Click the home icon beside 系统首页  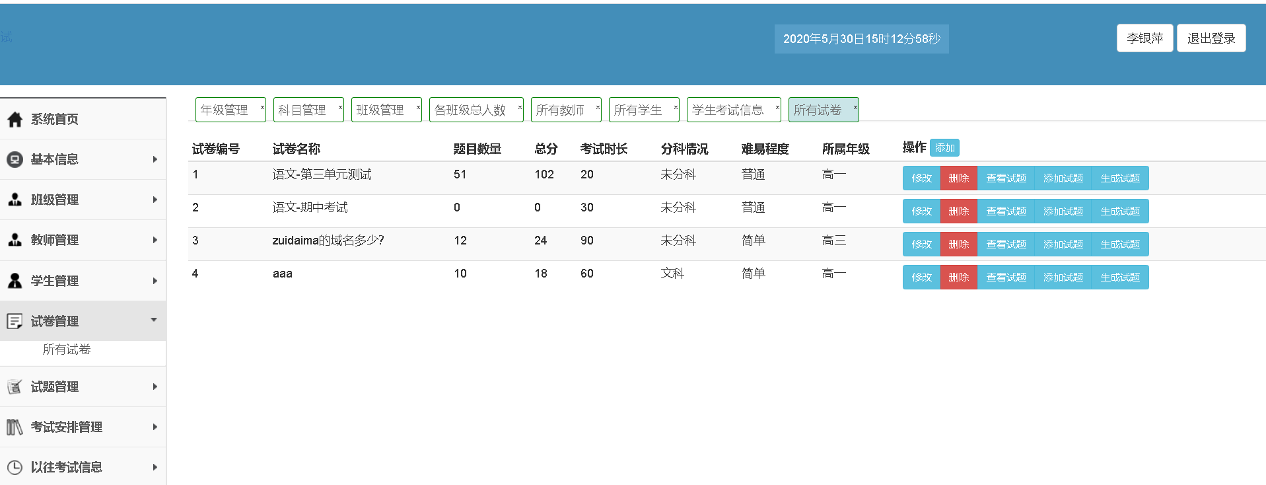pyautogui.click(x=15, y=120)
